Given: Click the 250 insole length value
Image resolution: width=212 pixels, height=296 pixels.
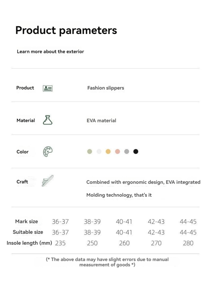Looking at the screenshot, I should click(x=92, y=243).
